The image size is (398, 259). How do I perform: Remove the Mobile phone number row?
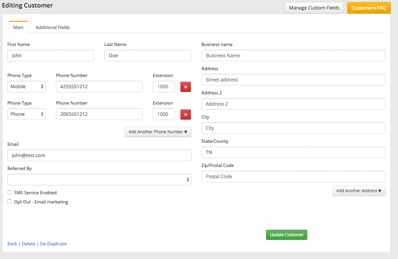click(x=186, y=87)
